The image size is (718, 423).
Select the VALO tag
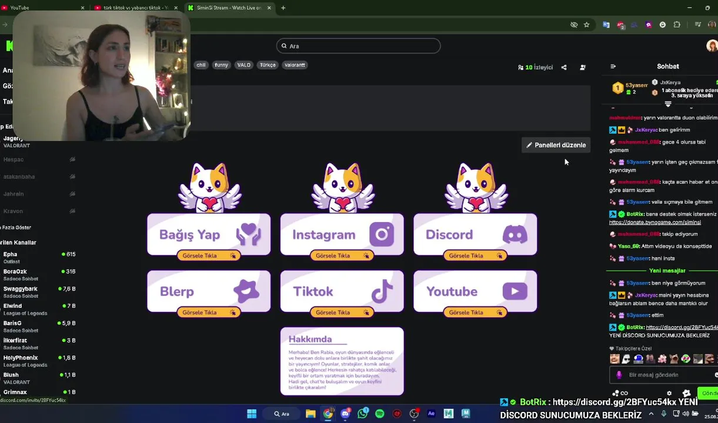tap(243, 65)
